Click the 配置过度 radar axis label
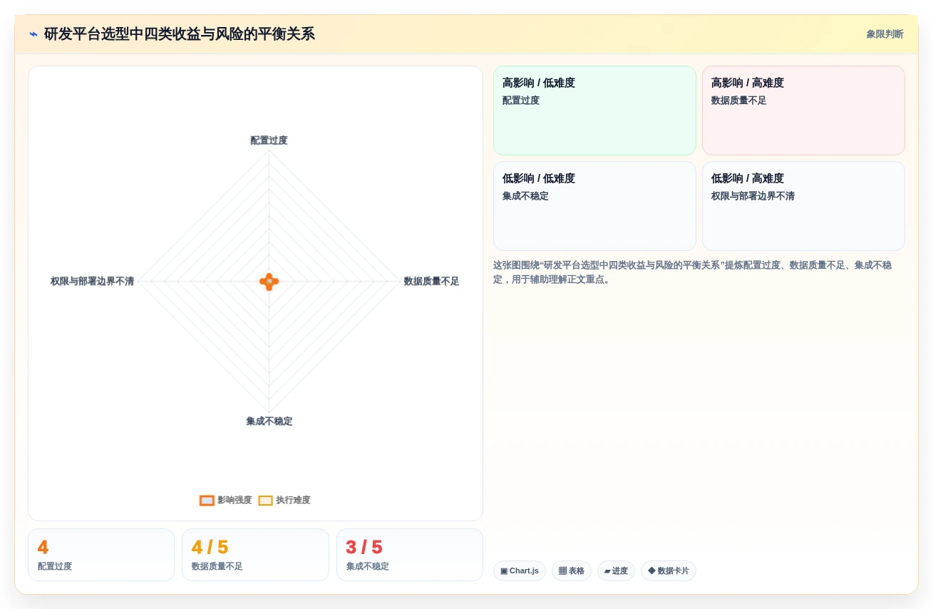This screenshot has width=933, height=609. [269, 140]
